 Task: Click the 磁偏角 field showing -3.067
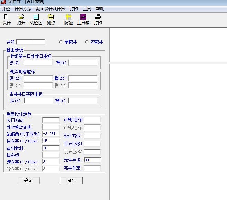(x=51, y=134)
